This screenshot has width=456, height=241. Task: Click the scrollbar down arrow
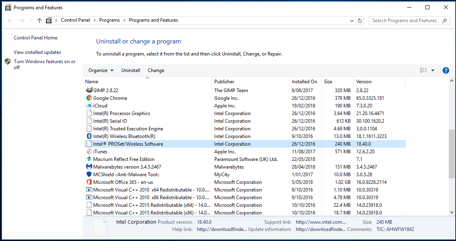(x=451, y=212)
